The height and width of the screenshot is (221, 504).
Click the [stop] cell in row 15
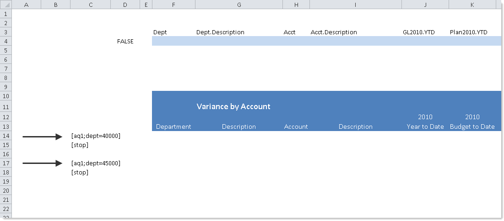[80, 145]
